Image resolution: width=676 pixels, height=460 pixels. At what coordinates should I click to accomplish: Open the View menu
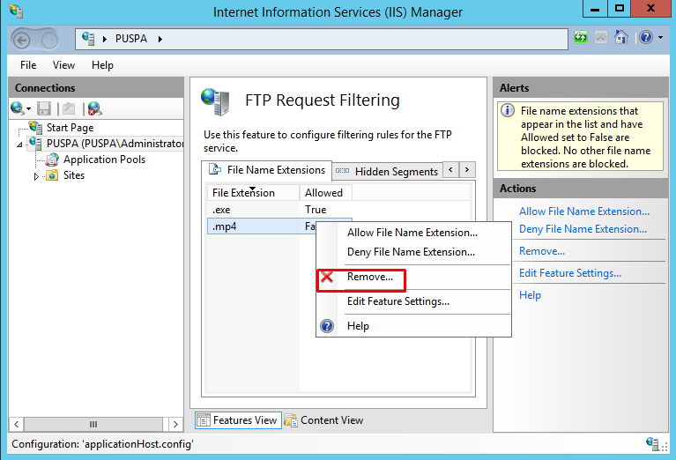pyautogui.click(x=63, y=65)
